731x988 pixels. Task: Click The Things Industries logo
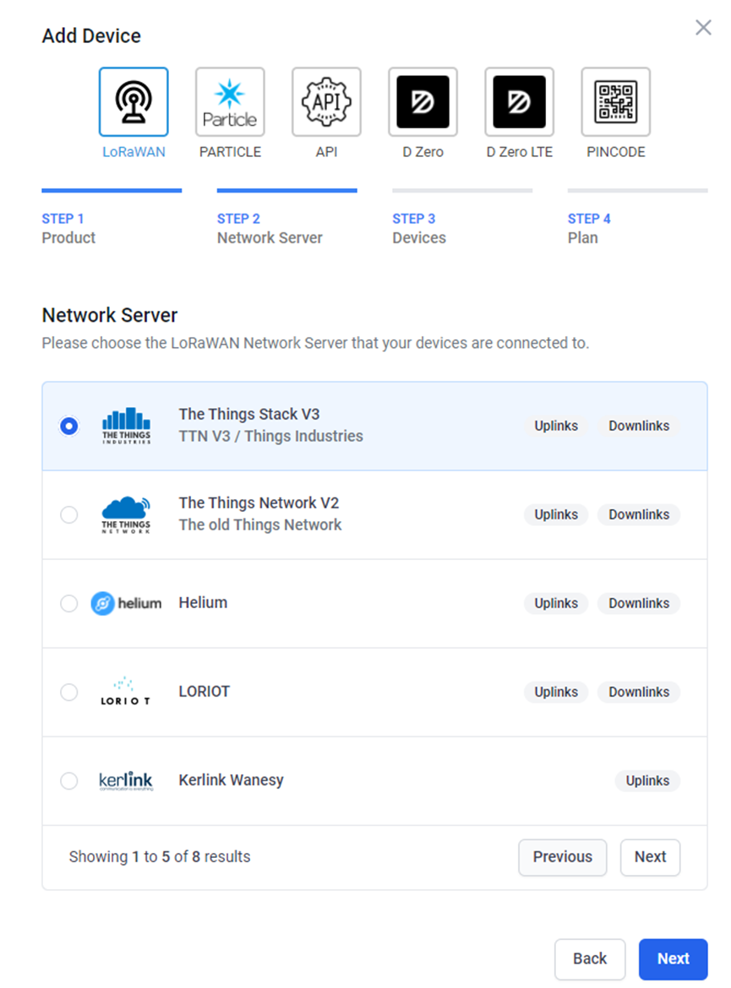coord(126,426)
